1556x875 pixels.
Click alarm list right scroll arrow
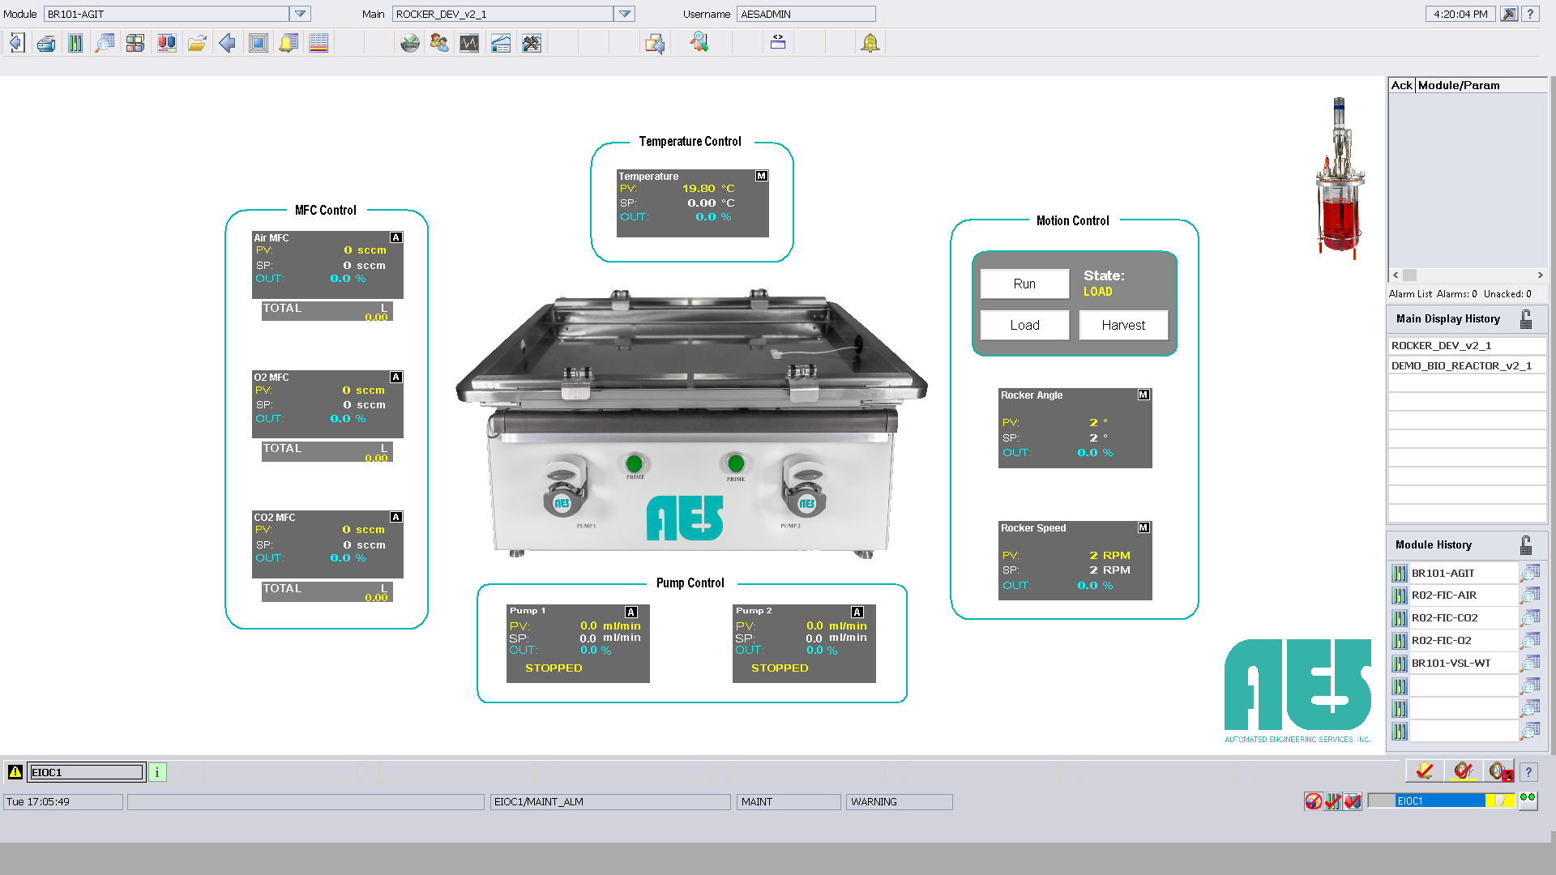[x=1540, y=275]
